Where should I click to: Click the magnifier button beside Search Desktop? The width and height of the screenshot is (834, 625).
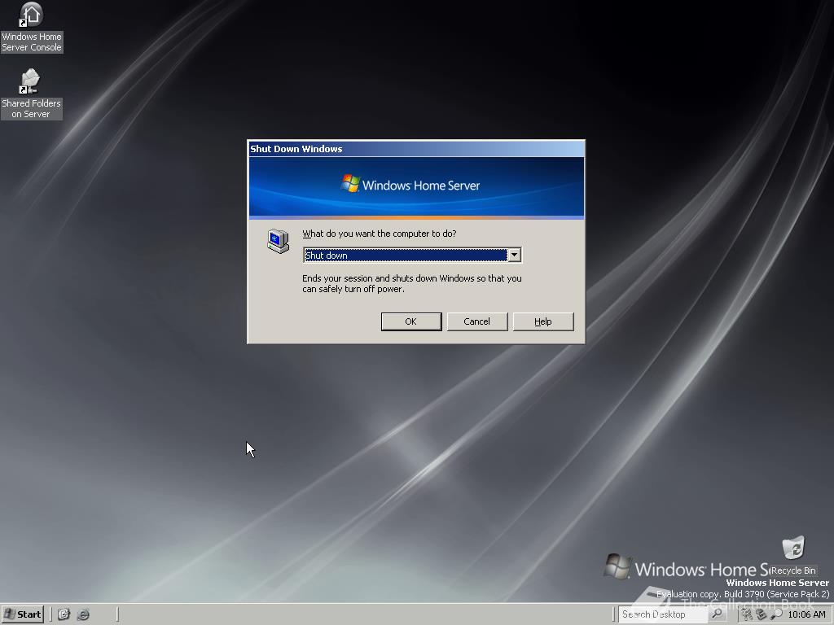(x=717, y=614)
